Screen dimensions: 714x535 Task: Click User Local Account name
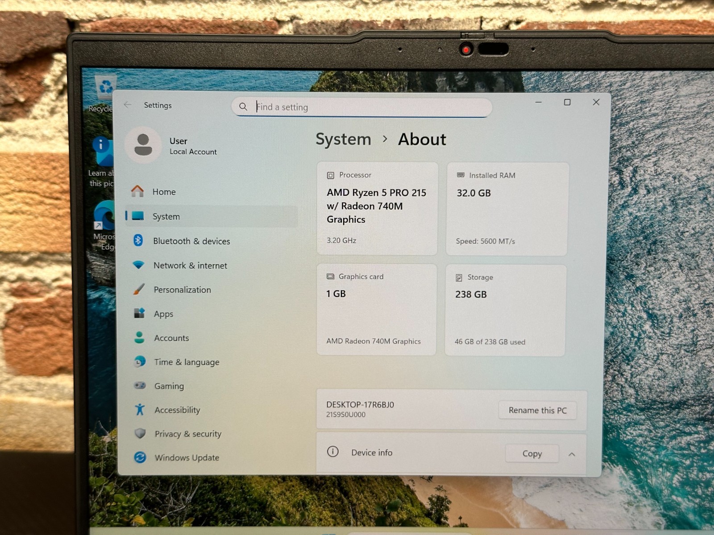pos(193,146)
